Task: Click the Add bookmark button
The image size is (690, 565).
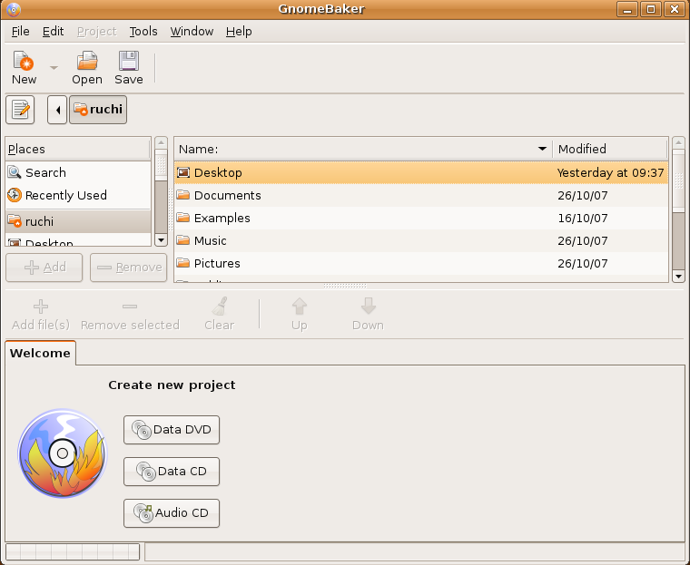Action: [x=44, y=268]
